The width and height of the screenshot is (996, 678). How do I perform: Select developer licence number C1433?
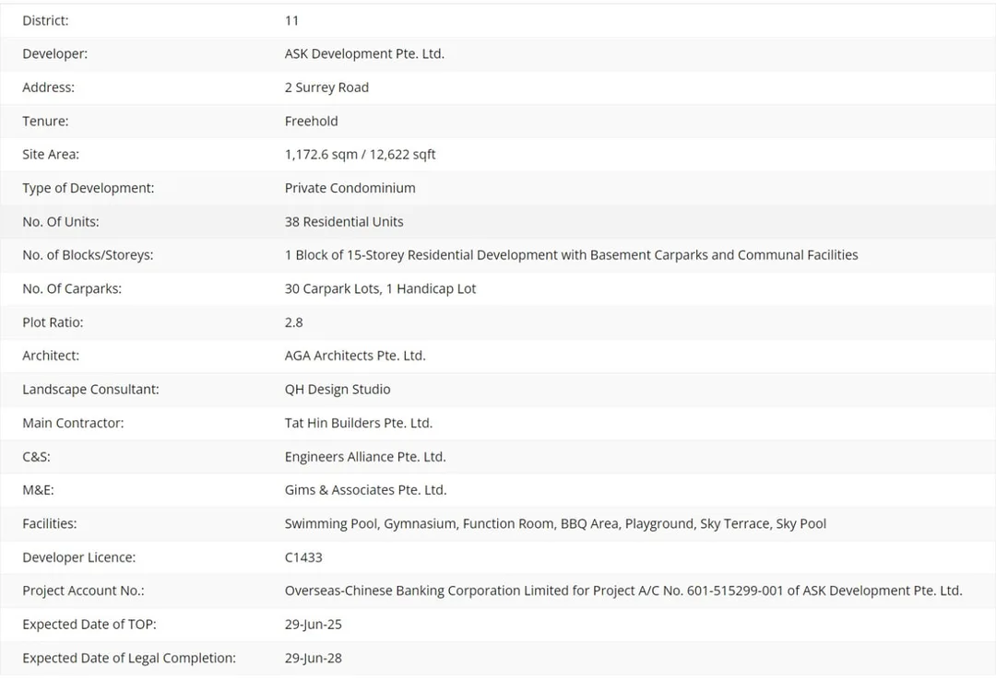303,557
